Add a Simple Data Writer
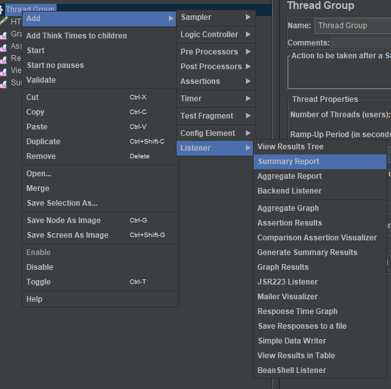This screenshot has width=391, height=389. point(320,341)
